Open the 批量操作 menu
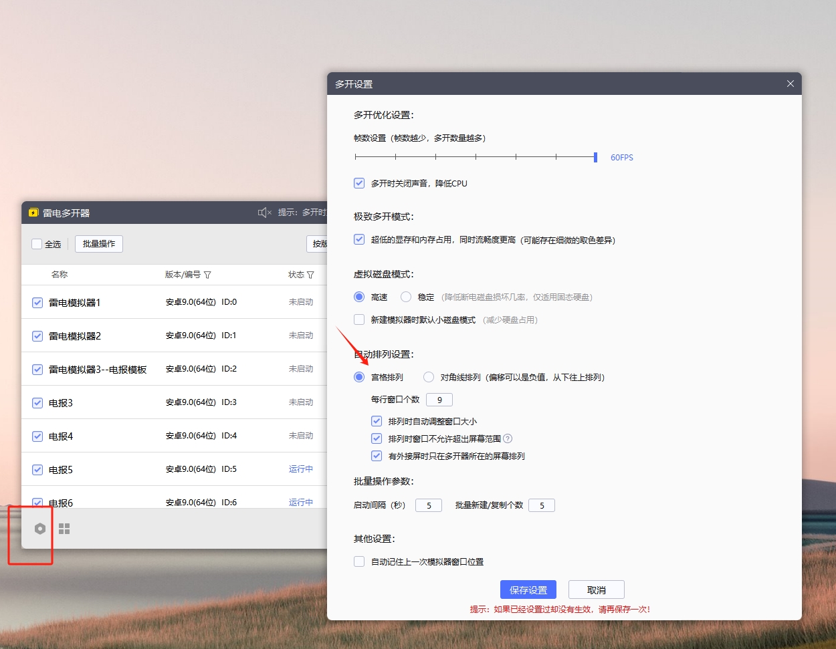Image resolution: width=836 pixels, height=649 pixels. (x=99, y=244)
